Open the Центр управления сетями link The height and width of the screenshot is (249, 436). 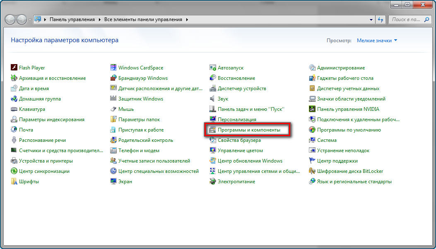pos(259,171)
